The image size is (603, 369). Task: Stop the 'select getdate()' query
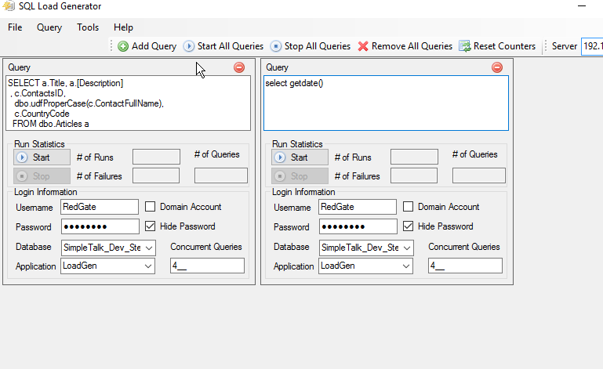pyautogui.click(x=300, y=176)
